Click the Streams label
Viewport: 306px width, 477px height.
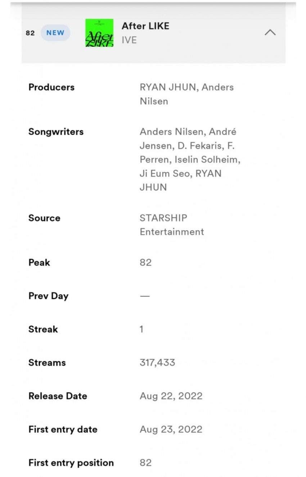pyautogui.click(x=47, y=362)
